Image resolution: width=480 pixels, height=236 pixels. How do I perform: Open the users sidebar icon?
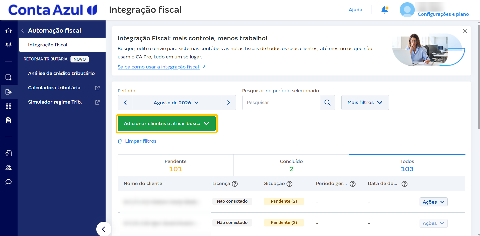[x=9, y=168]
